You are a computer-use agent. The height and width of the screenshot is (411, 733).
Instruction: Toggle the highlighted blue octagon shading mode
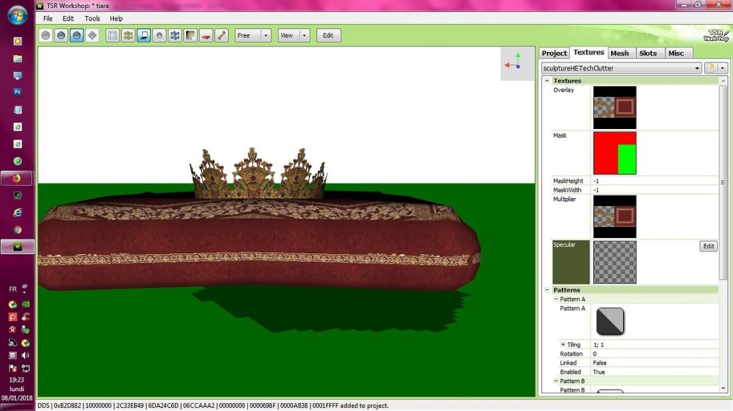coord(77,36)
